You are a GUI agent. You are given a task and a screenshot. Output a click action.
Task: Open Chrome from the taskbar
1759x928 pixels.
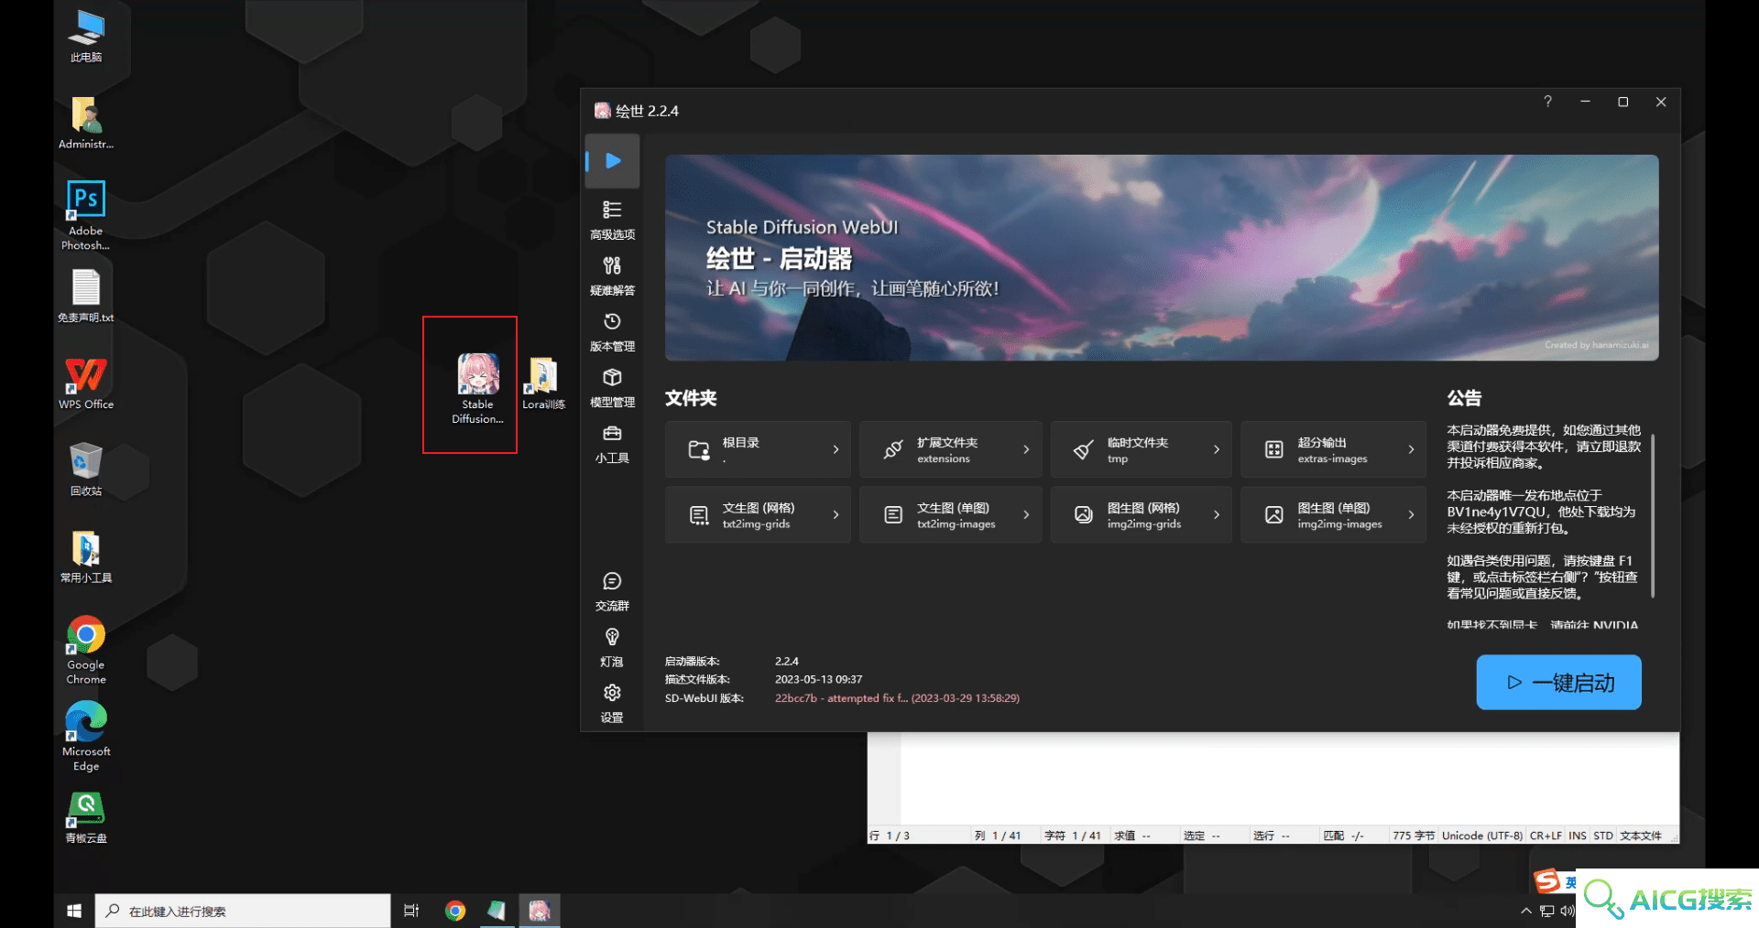pyautogui.click(x=455, y=911)
